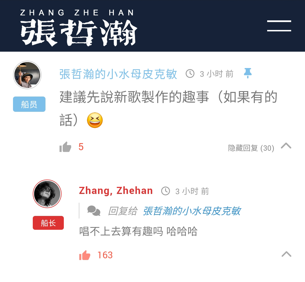305x282 pixels.
Task: Collapse Zhang, Zhehan's reply with chevron
Action: point(286,254)
